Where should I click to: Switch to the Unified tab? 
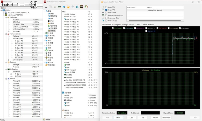144,25
